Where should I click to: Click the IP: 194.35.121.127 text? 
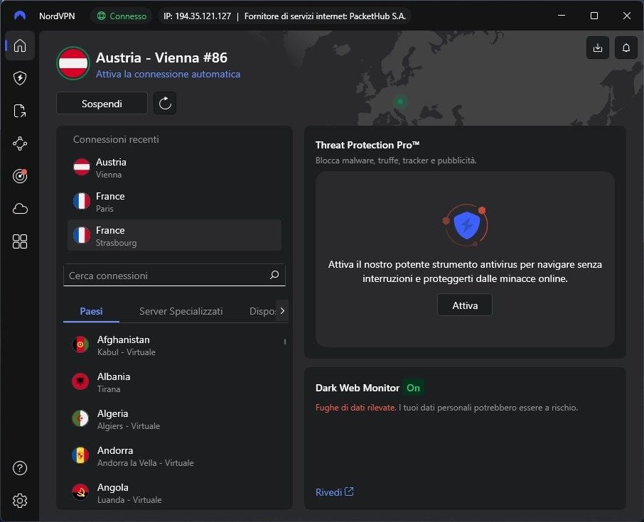coord(197,16)
